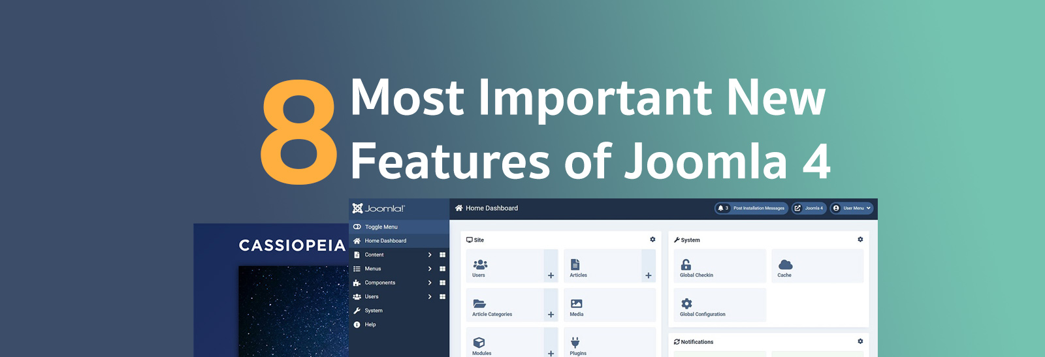
Task: Click the Joomla! logo in sidebar
Action: pyautogui.click(x=379, y=208)
